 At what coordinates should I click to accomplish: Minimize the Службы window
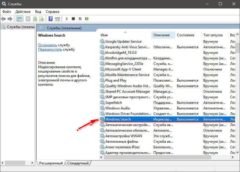207,4
